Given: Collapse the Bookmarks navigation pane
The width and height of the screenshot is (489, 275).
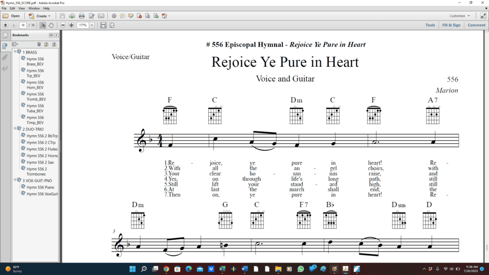Looking at the screenshot, I should [51, 35].
